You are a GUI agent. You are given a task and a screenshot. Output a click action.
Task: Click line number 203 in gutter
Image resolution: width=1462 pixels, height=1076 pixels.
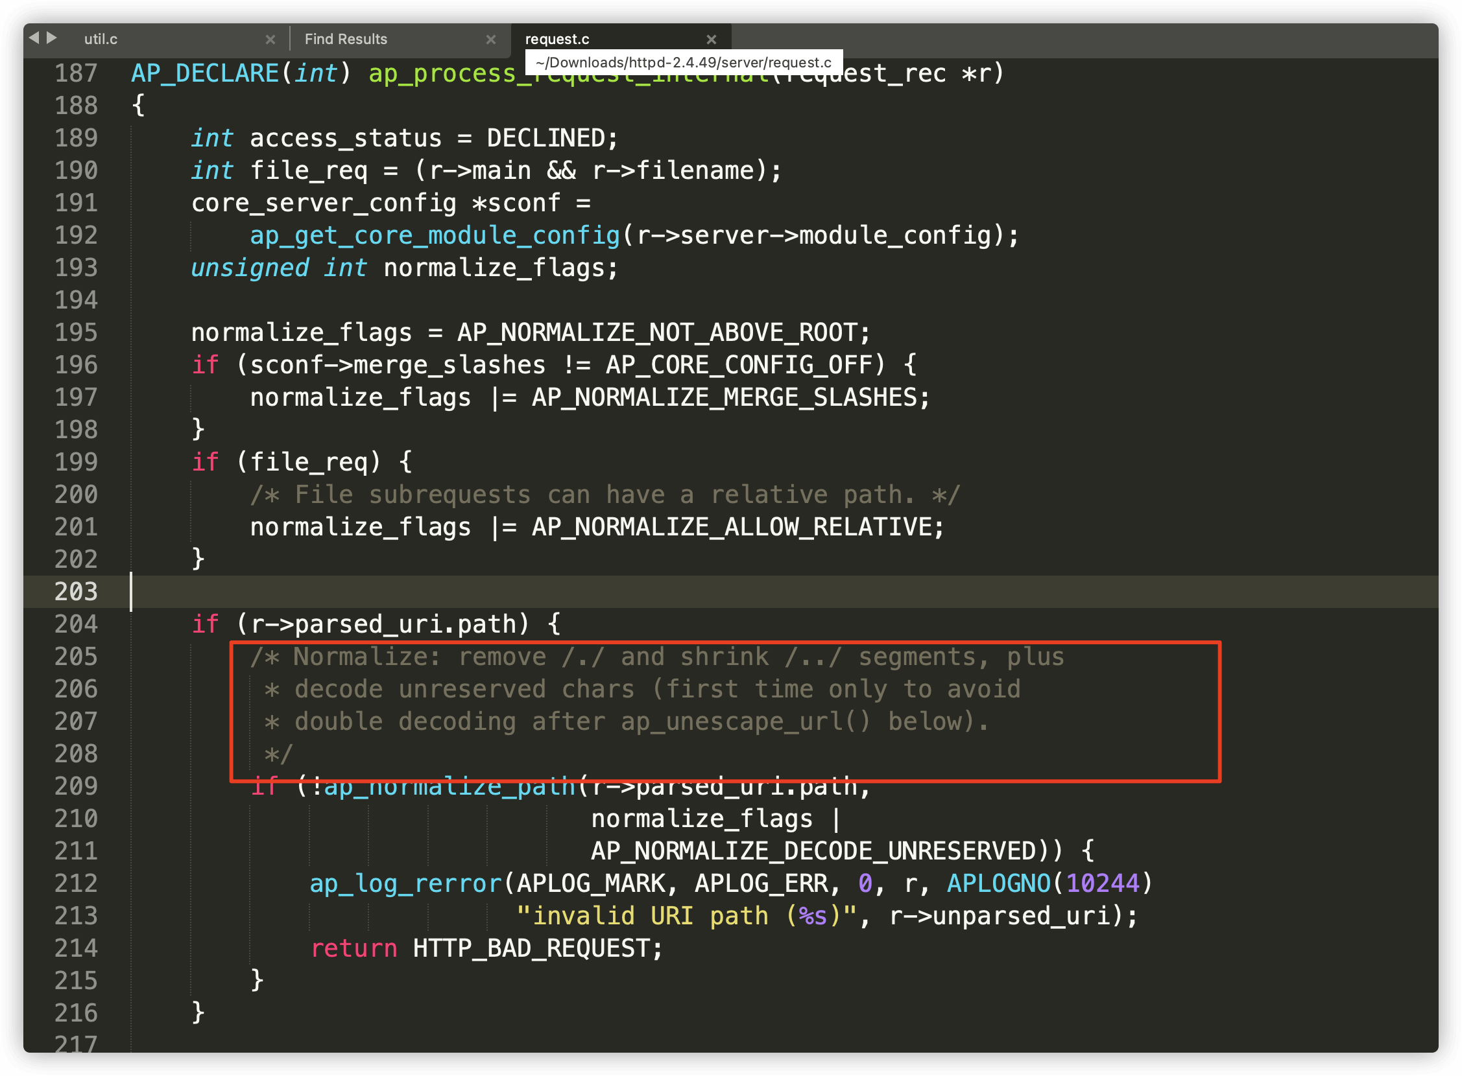click(x=76, y=591)
